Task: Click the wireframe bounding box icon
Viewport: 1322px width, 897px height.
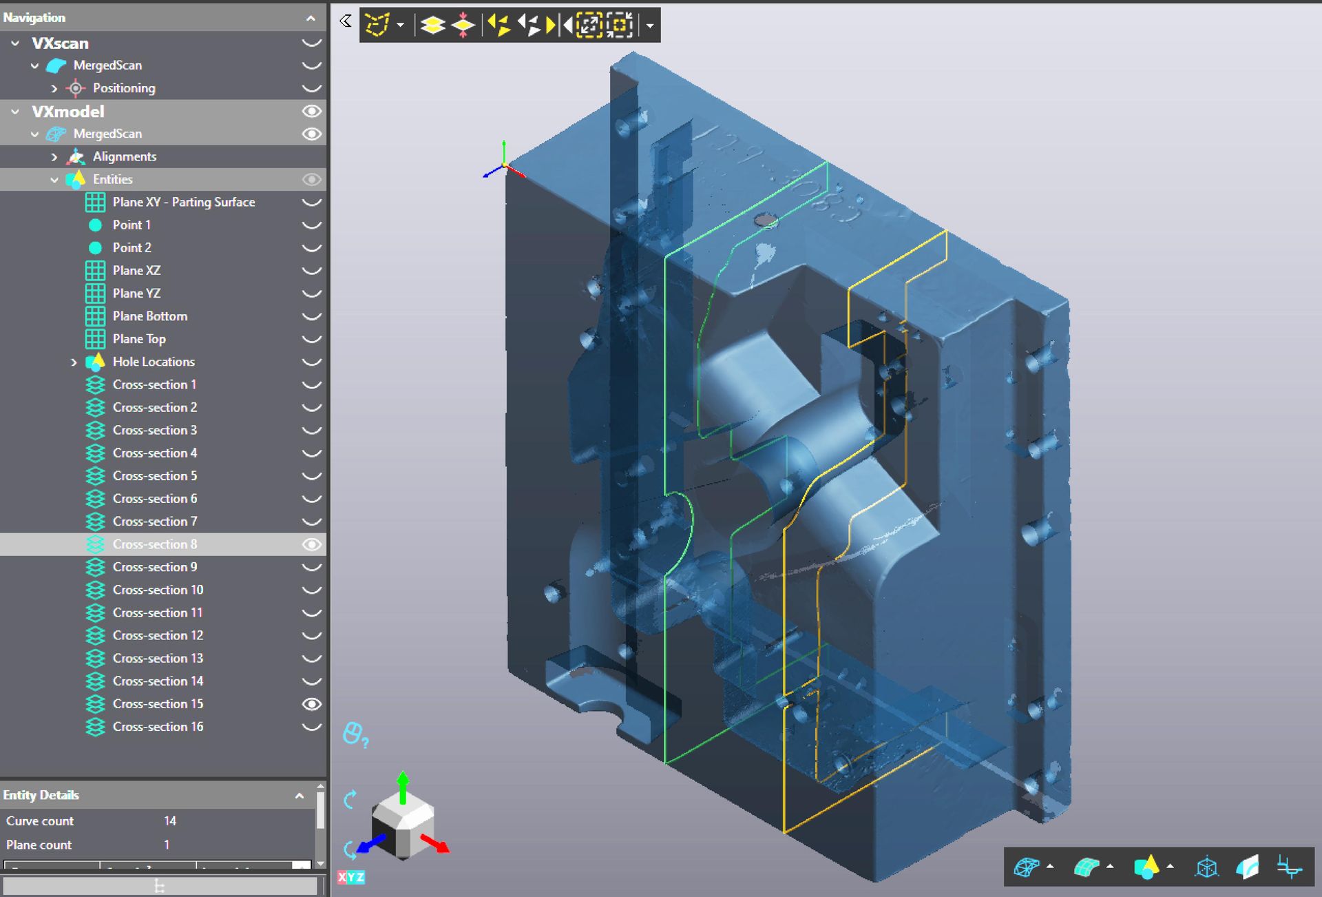Action: pyautogui.click(x=1206, y=867)
